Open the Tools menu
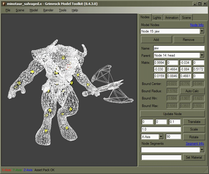Image resolution: width=209 pixels, height=174 pixels. [63, 10]
